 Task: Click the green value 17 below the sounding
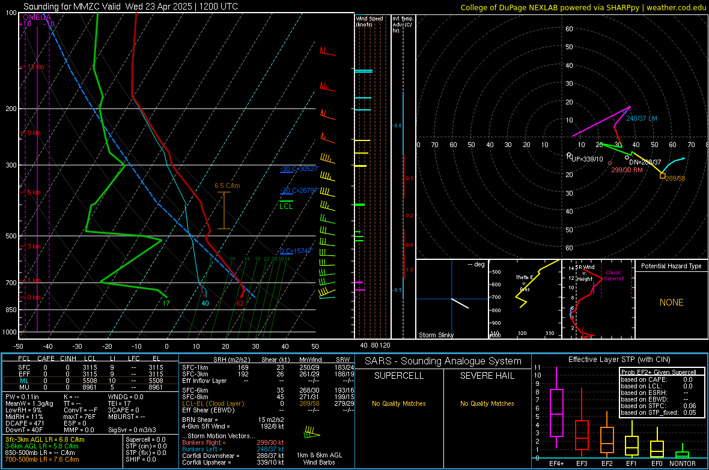pos(166,303)
